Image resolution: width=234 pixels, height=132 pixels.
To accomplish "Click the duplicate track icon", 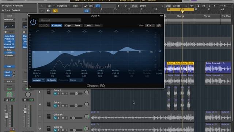I will [48, 11].
